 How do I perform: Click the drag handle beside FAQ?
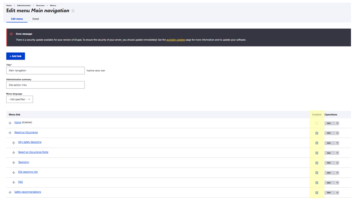pos(13,183)
